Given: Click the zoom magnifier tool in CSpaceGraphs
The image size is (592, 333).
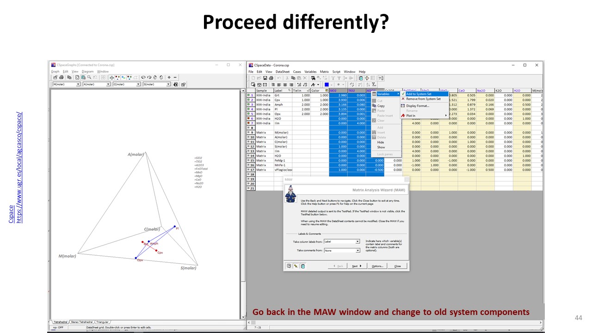Looking at the screenshot, I should 88,78.
